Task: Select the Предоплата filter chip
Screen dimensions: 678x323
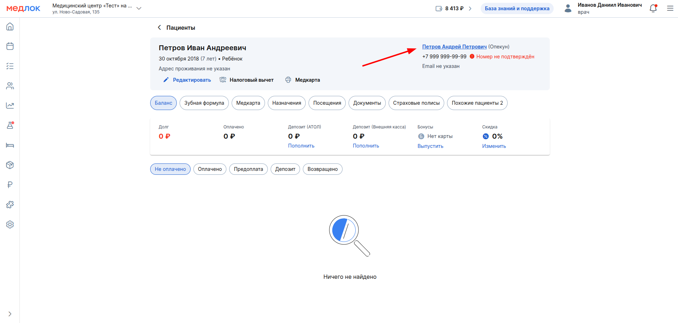Action: [248, 169]
